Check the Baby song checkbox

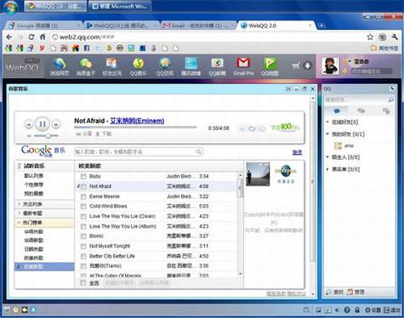pos(83,177)
